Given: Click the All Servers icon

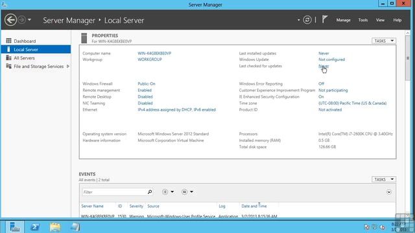Looking at the screenshot, I should (x=8, y=58).
